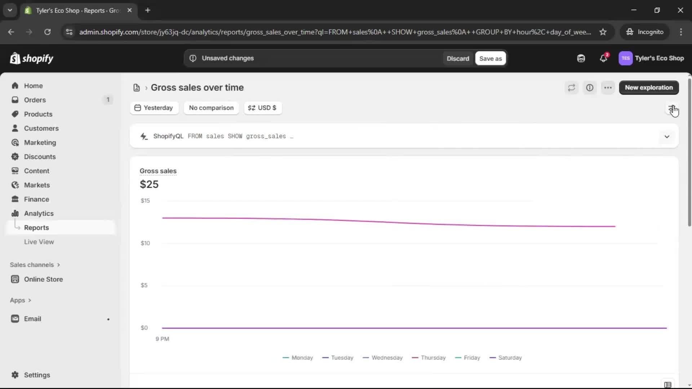Open the Products section in the sidebar
This screenshot has width=692, height=389.
38,114
